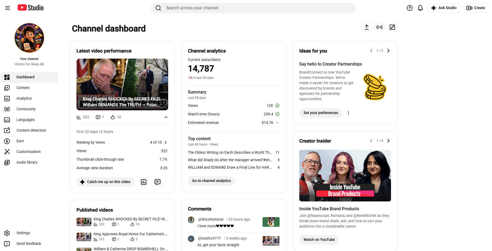Click the channel avatar picture

(x=29, y=38)
